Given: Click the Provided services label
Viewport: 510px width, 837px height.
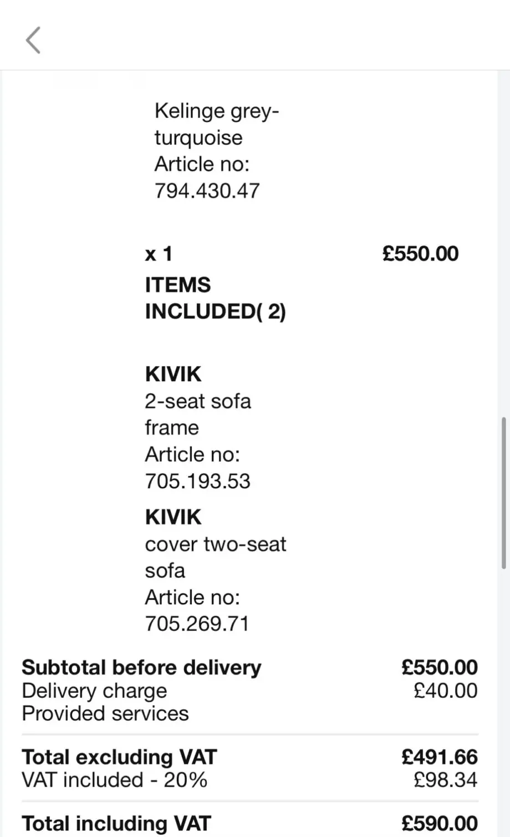Looking at the screenshot, I should pyautogui.click(x=105, y=713).
